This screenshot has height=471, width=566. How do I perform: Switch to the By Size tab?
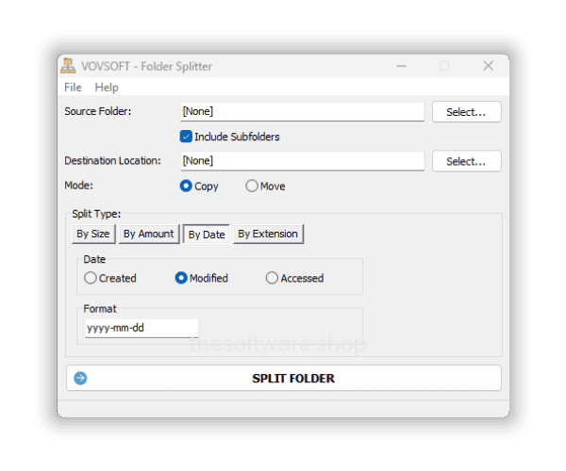(93, 234)
